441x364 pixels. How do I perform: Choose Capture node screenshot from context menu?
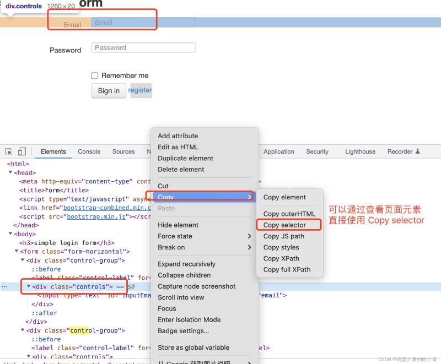click(x=196, y=286)
